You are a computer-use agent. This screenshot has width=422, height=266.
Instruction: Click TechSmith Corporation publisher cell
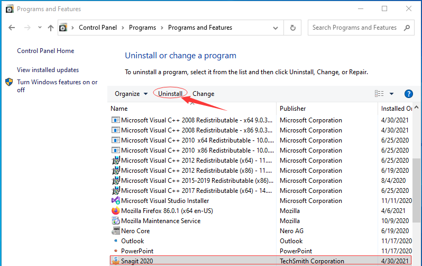click(311, 261)
